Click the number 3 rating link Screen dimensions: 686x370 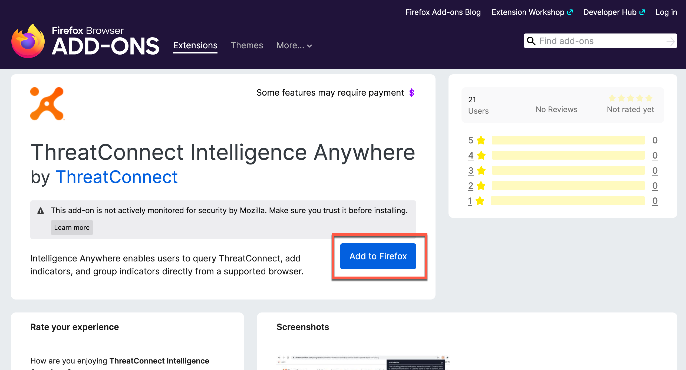471,171
